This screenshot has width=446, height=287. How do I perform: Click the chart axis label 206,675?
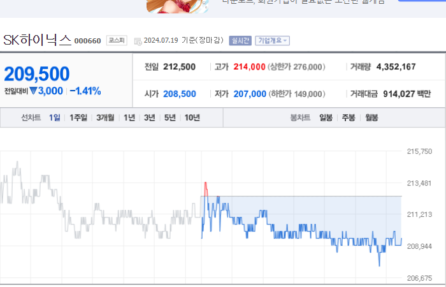[419, 278]
